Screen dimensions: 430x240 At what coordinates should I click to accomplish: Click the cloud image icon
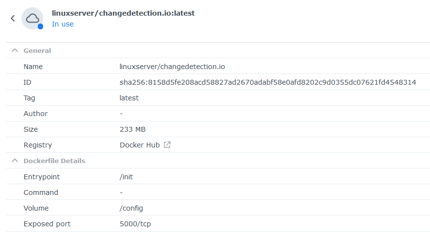(32, 18)
